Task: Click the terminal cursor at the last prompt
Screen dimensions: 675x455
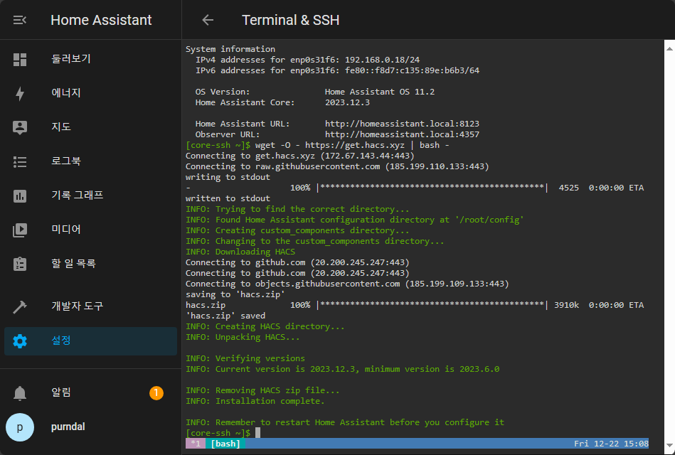Action: 258,433
